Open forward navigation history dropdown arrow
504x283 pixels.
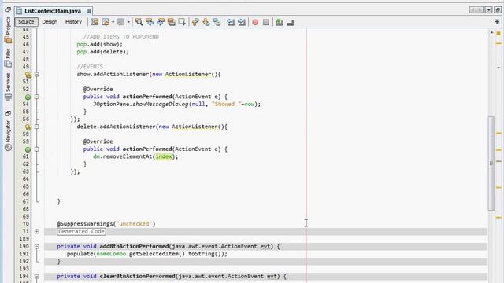coord(128,22)
